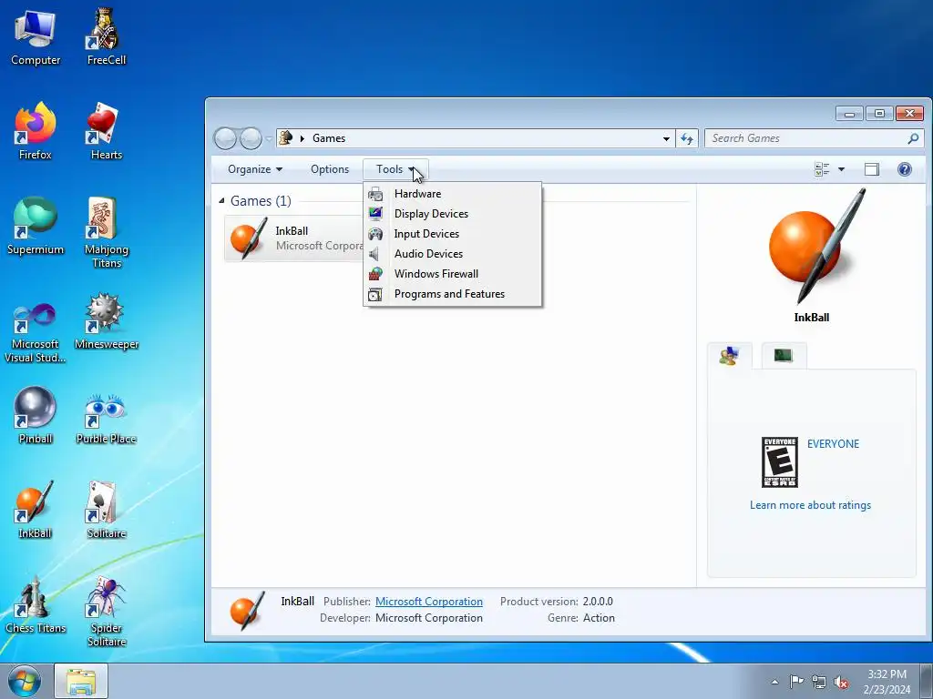
Task: Minimize the Games window
Action: pos(849,113)
